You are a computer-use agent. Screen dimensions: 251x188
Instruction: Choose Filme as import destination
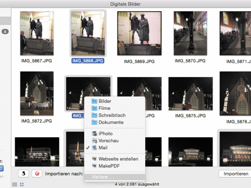coord(115,108)
